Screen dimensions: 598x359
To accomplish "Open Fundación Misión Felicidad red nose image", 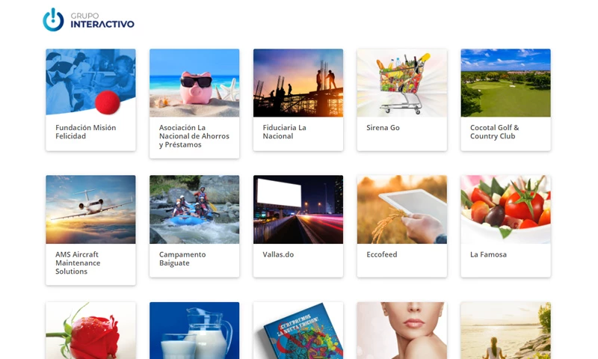I will coord(90,82).
